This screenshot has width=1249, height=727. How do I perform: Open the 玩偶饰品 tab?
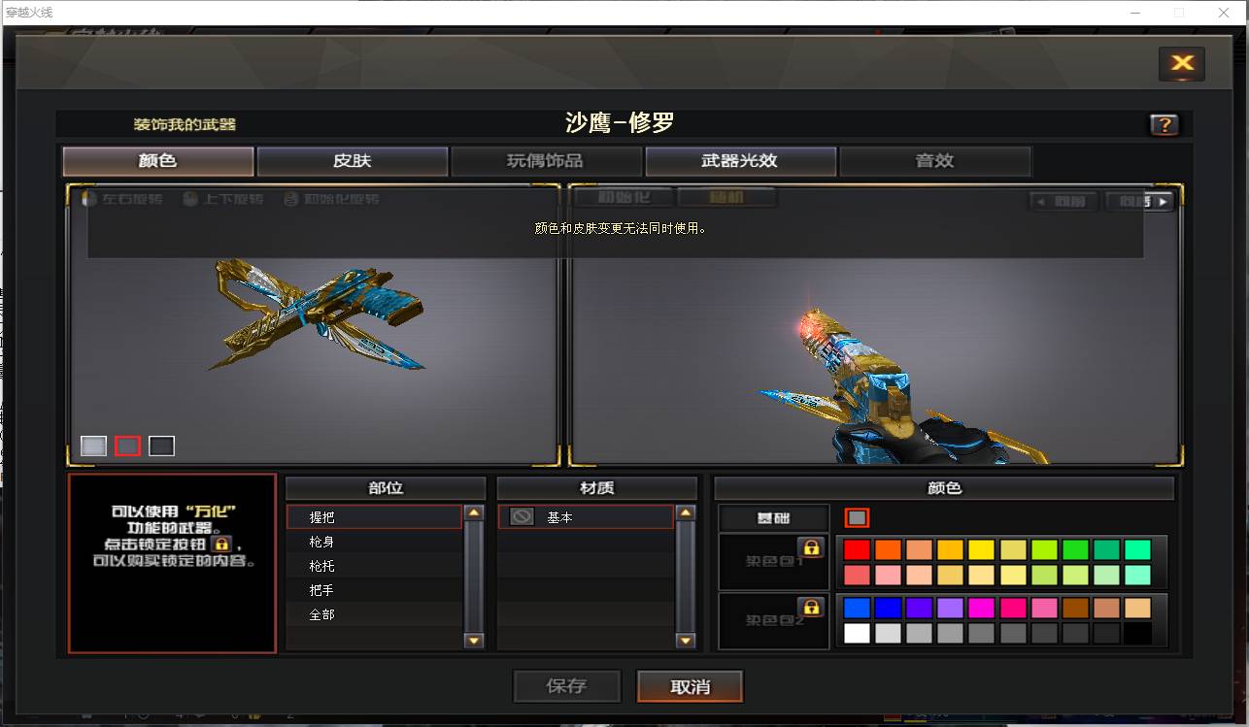click(x=546, y=161)
